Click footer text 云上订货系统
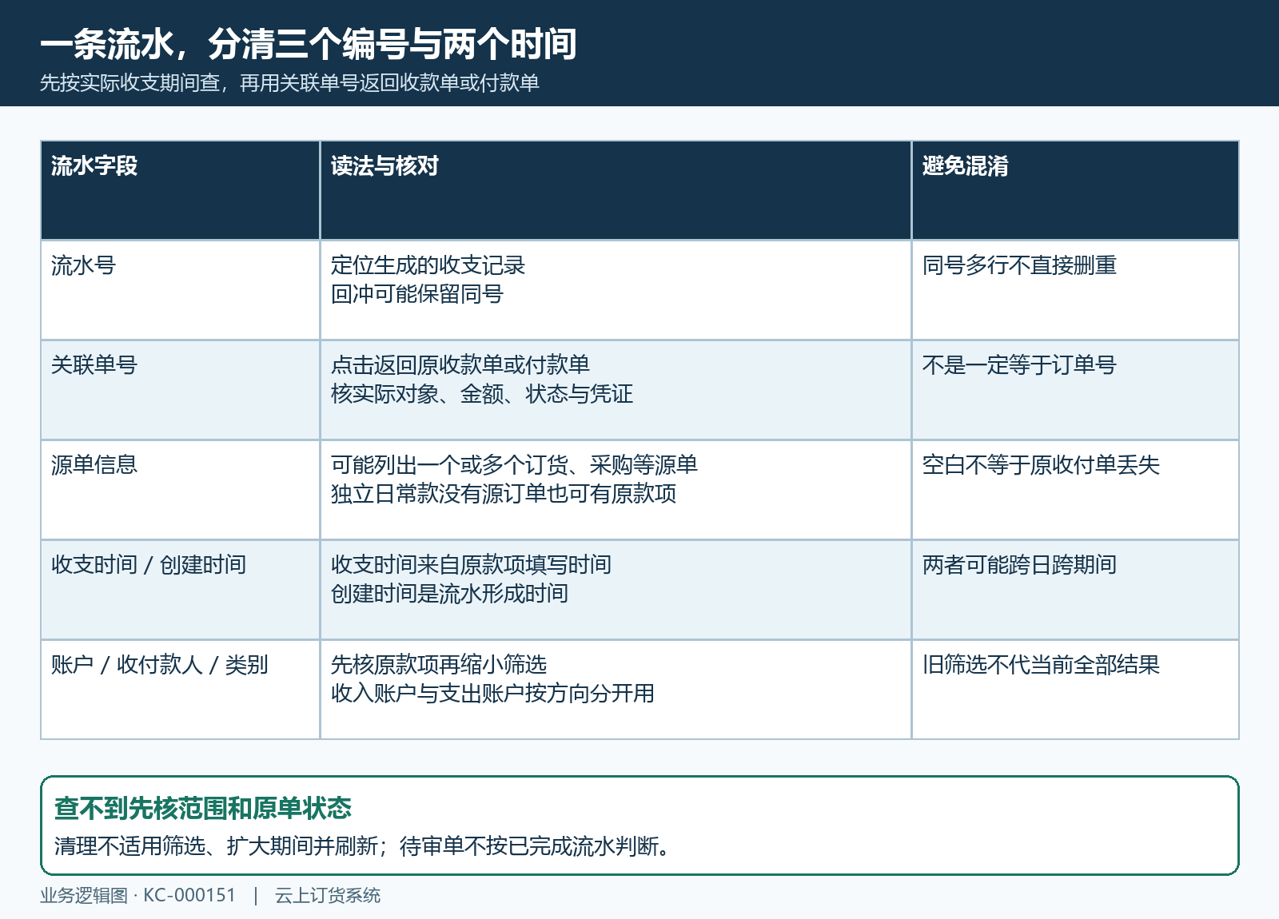 click(x=328, y=896)
